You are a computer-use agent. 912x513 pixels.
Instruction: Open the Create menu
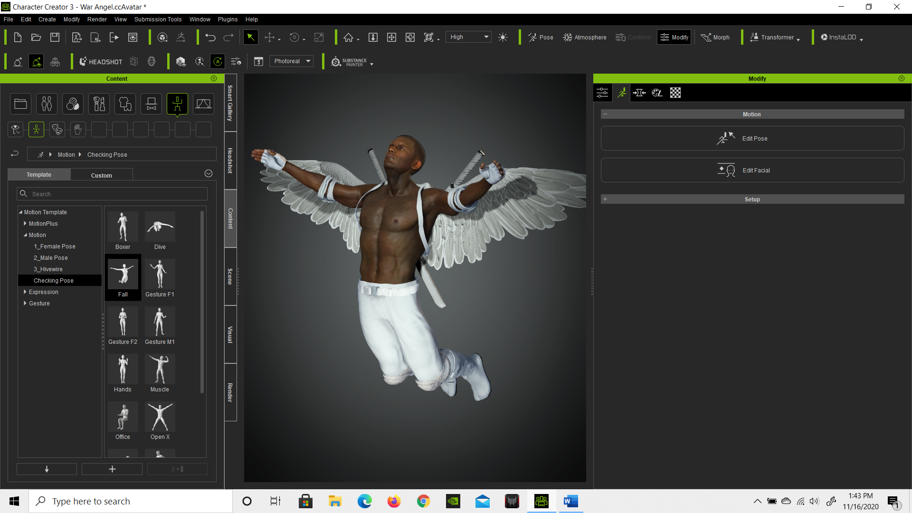point(47,19)
